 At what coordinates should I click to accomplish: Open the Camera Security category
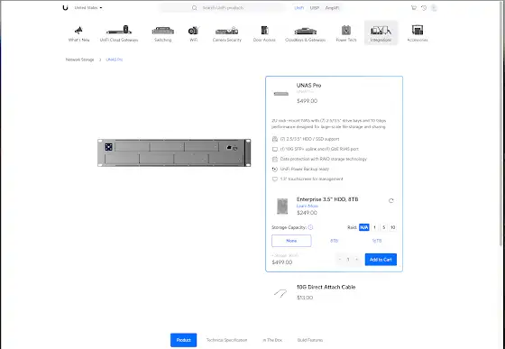click(226, 33)
